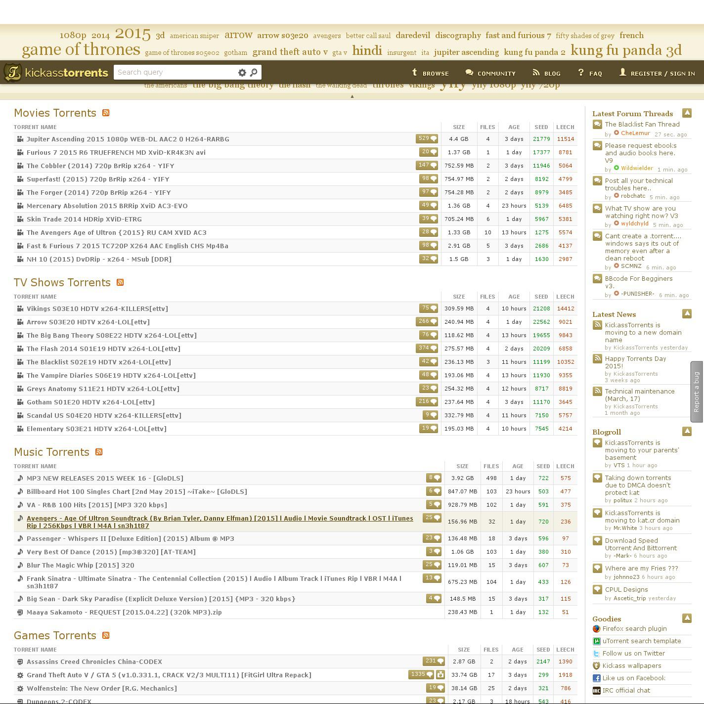This screenshot has height=704, width=704.
Task: Click the magnifier search icon
Action: (x=254, y=73)
